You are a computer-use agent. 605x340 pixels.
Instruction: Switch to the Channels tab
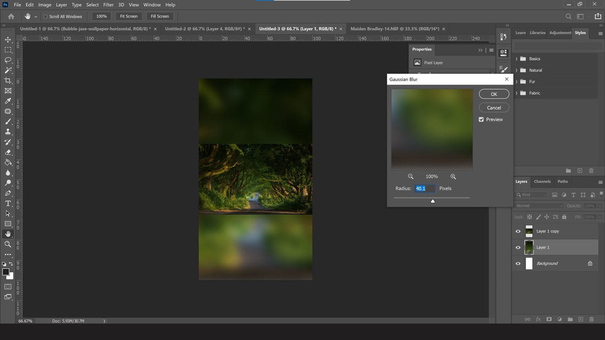tap(542, 182)
